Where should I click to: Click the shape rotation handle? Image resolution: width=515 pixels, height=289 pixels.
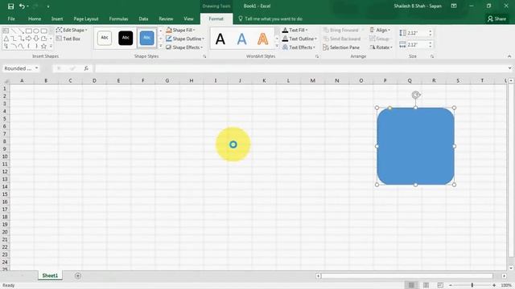click(416, 95)
